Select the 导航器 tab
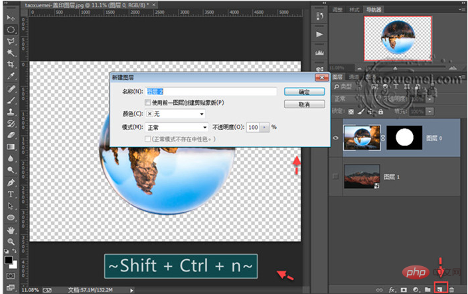Screen dimensions: 468x294 [x=374, y=9]
